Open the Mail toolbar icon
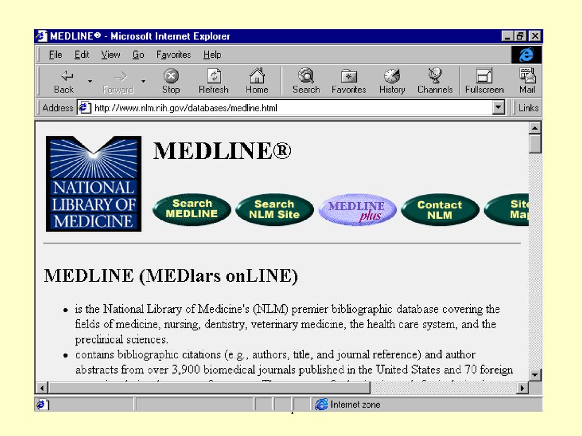The width and height of the screenshot is (582, 436). tap(527, 76)
